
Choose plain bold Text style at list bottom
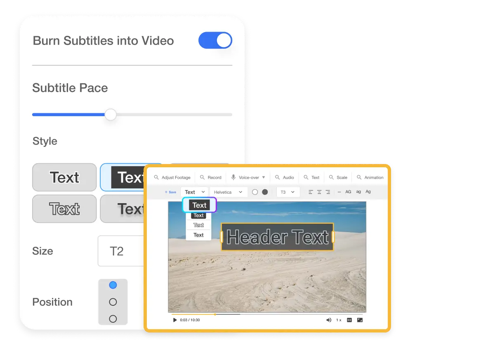[x=198, y=235]
